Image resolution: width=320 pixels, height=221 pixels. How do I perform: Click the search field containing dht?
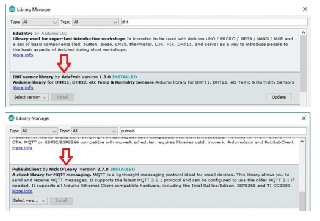coord(214,22)
